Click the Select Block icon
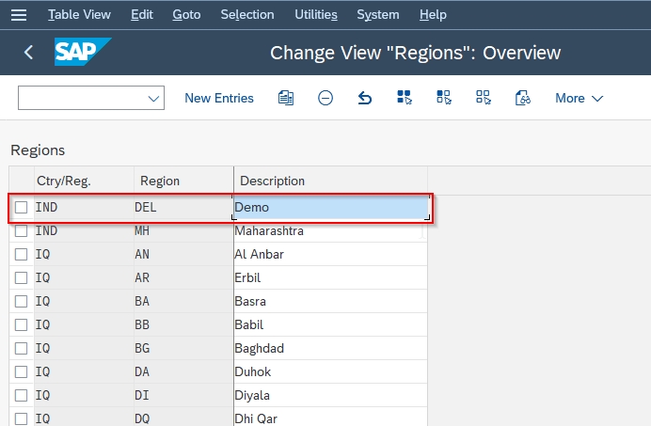The width and height of the screenshot is (651, 426). click(443, 98)
